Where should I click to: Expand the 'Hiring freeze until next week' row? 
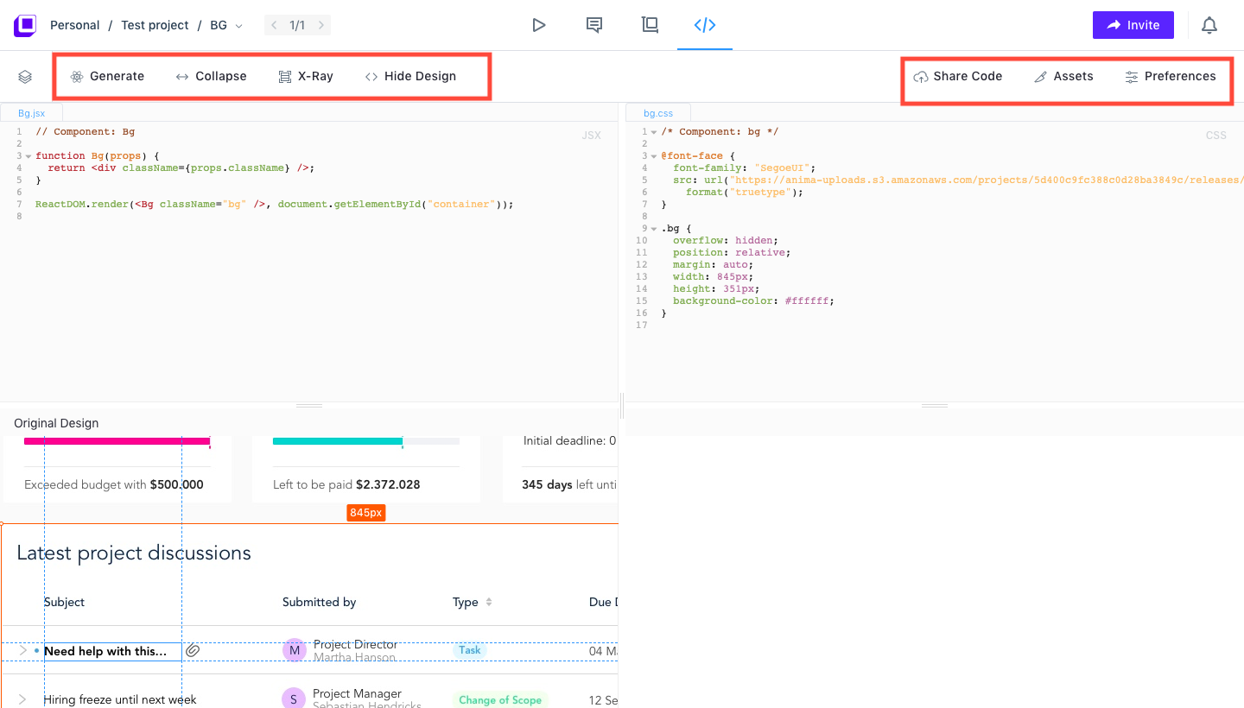[x=22, y=699]
